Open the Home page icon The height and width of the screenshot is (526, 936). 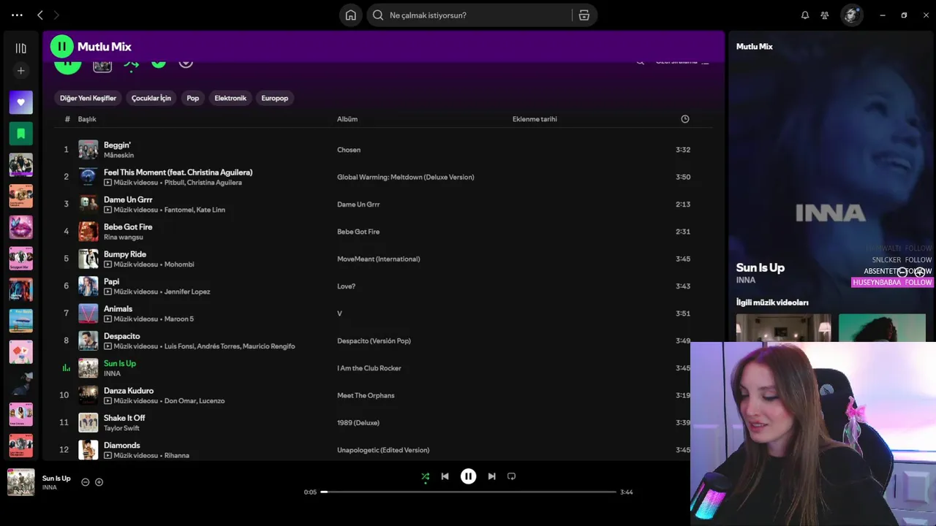pos(351,15)
